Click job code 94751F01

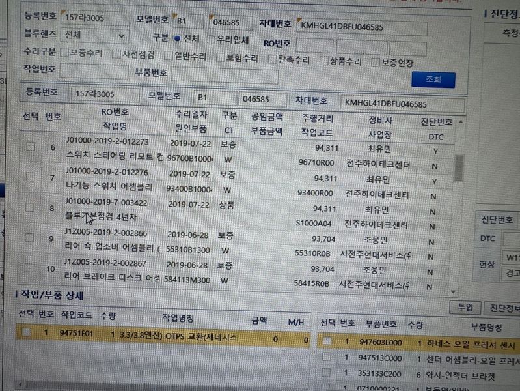[x=76, y=333]
